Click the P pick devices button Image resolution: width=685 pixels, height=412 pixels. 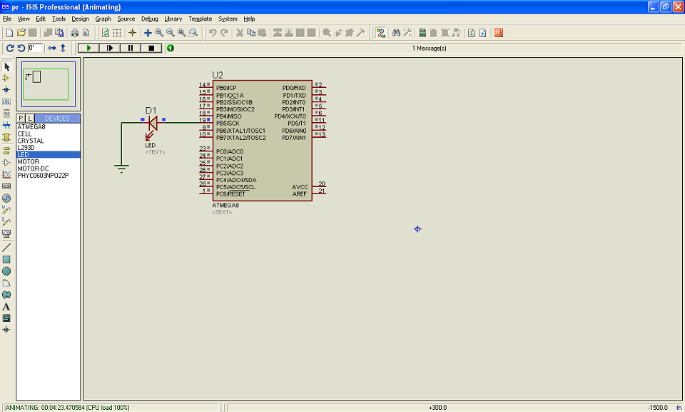(x=21, y=119)
